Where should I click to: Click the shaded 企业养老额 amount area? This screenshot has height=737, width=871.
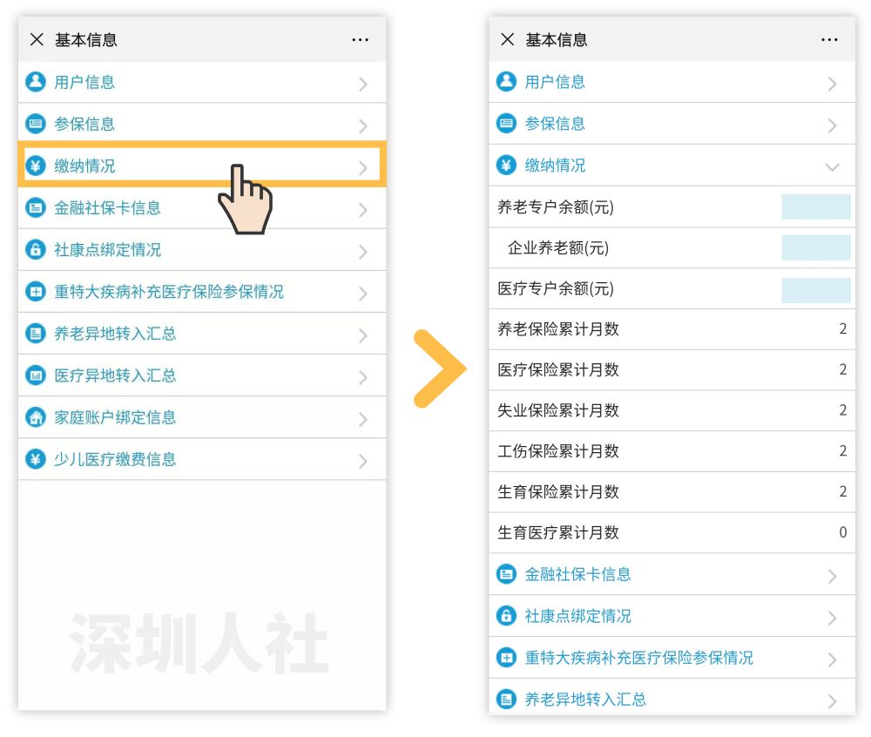tap(816, 247)
